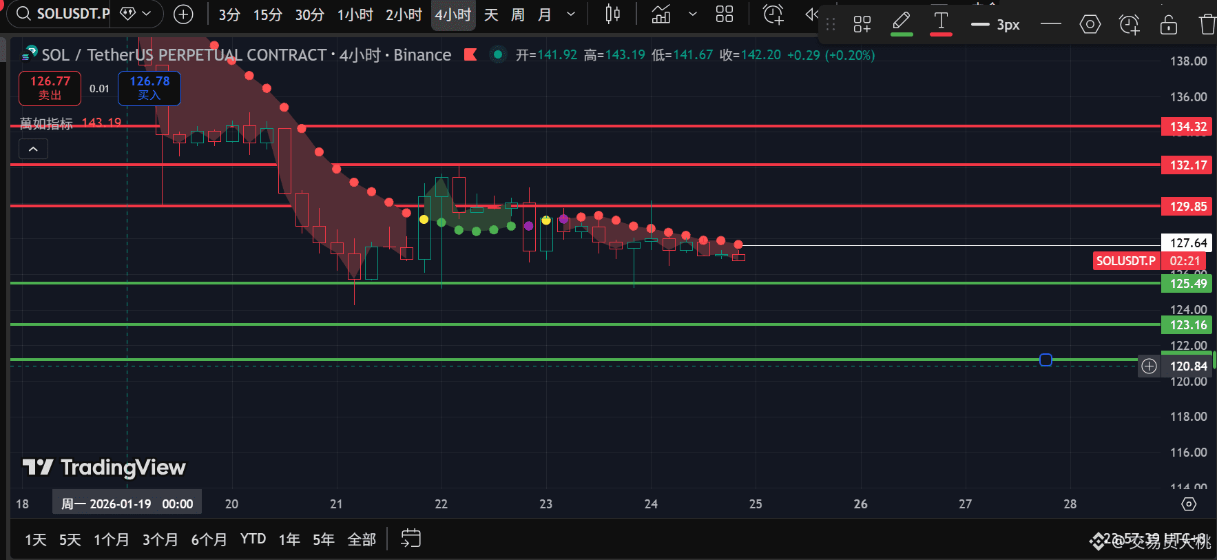
Task: Switch to the 15分 timeframe
Action: coord(268,14)
